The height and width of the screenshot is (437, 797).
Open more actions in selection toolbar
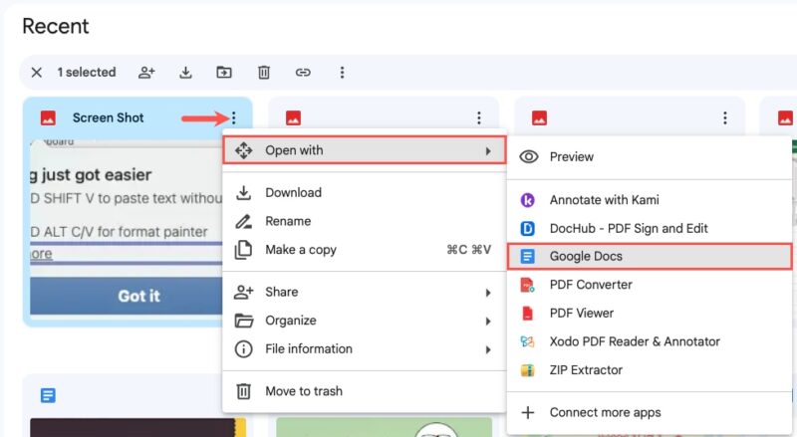coord(342,72)
